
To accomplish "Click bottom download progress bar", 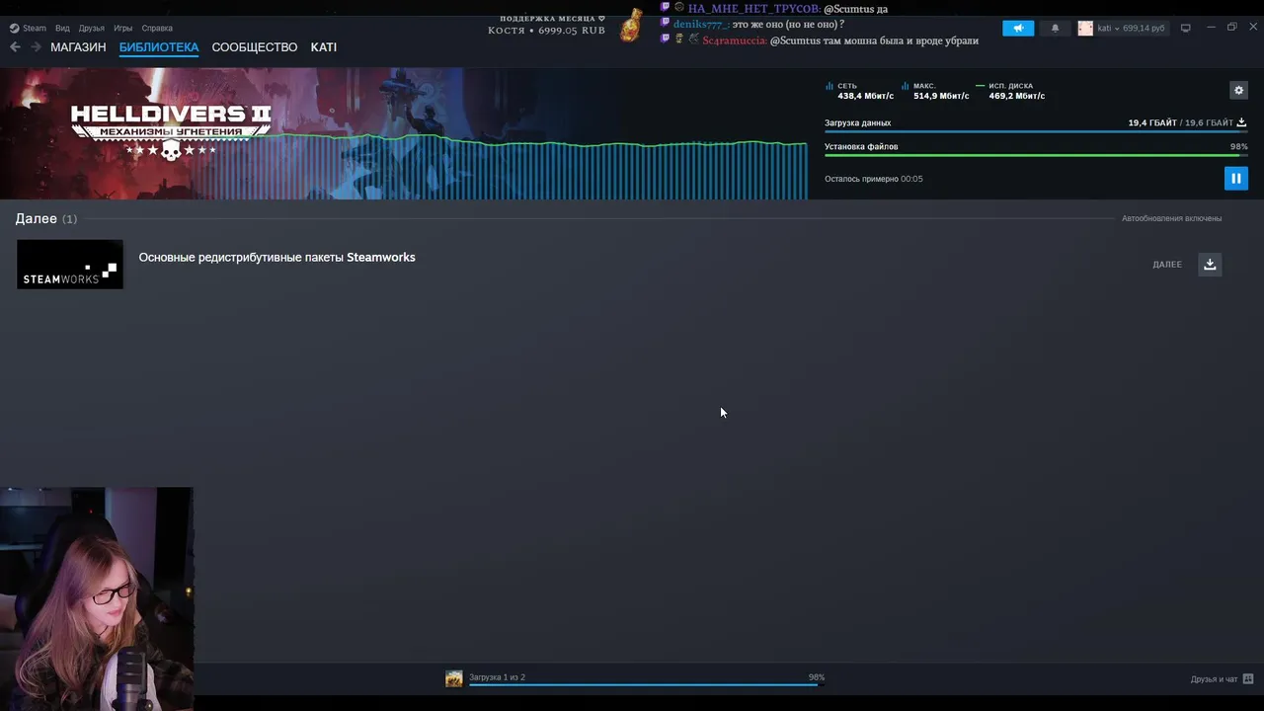I will click(647, 684).
